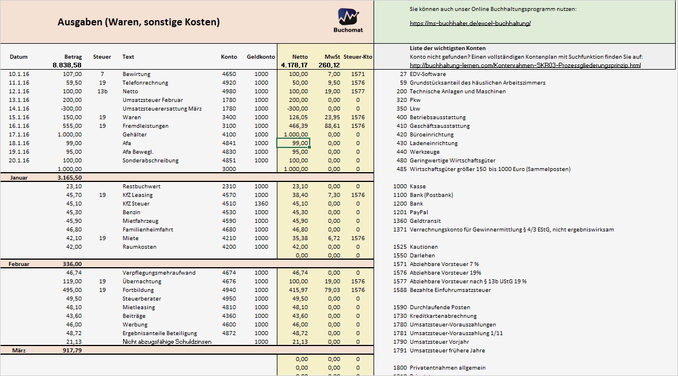The width and height of the screenshot is (678, 376).
Task: Click the Datum column header
Action: tap(19, 56)
